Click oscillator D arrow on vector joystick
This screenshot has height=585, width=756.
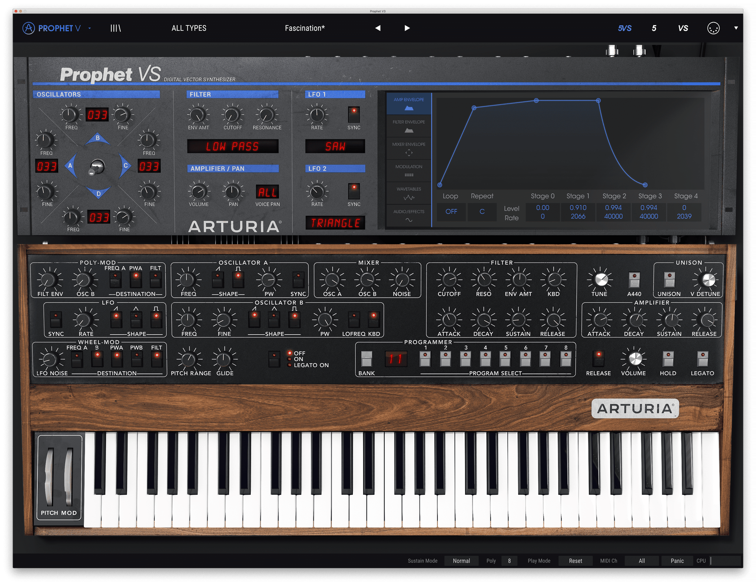[98, 193]
